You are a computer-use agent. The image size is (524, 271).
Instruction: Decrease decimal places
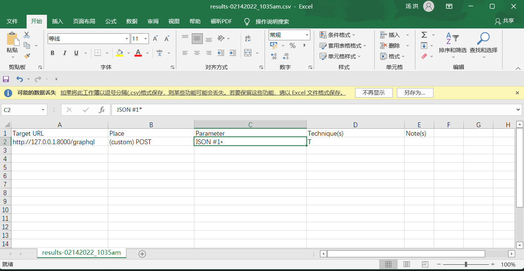coord(286,56)
